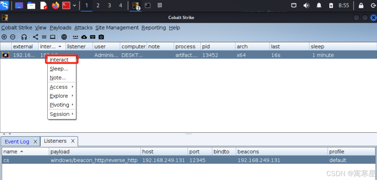Select the cs listener name cell

pos(25,160)
